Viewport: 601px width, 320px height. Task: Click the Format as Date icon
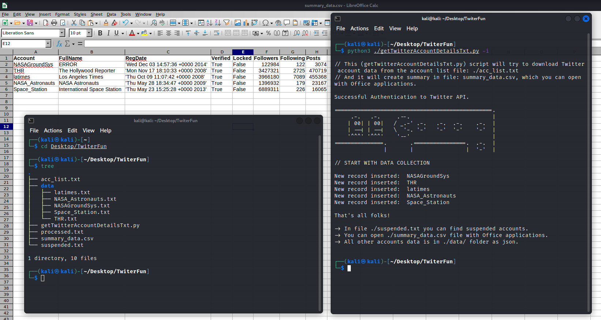coord(285,33)
